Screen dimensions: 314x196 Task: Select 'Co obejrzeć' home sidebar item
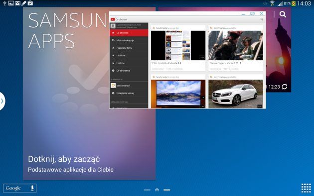[129, 33]
